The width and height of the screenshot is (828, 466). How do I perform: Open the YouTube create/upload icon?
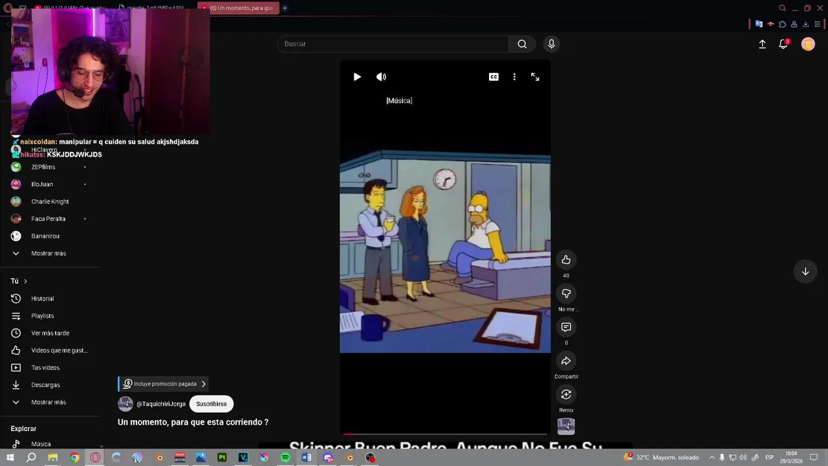point(762,44)
